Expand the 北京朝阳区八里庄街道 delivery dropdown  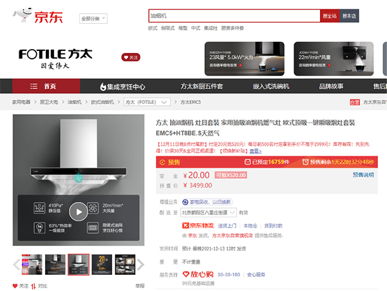point(208,212)
